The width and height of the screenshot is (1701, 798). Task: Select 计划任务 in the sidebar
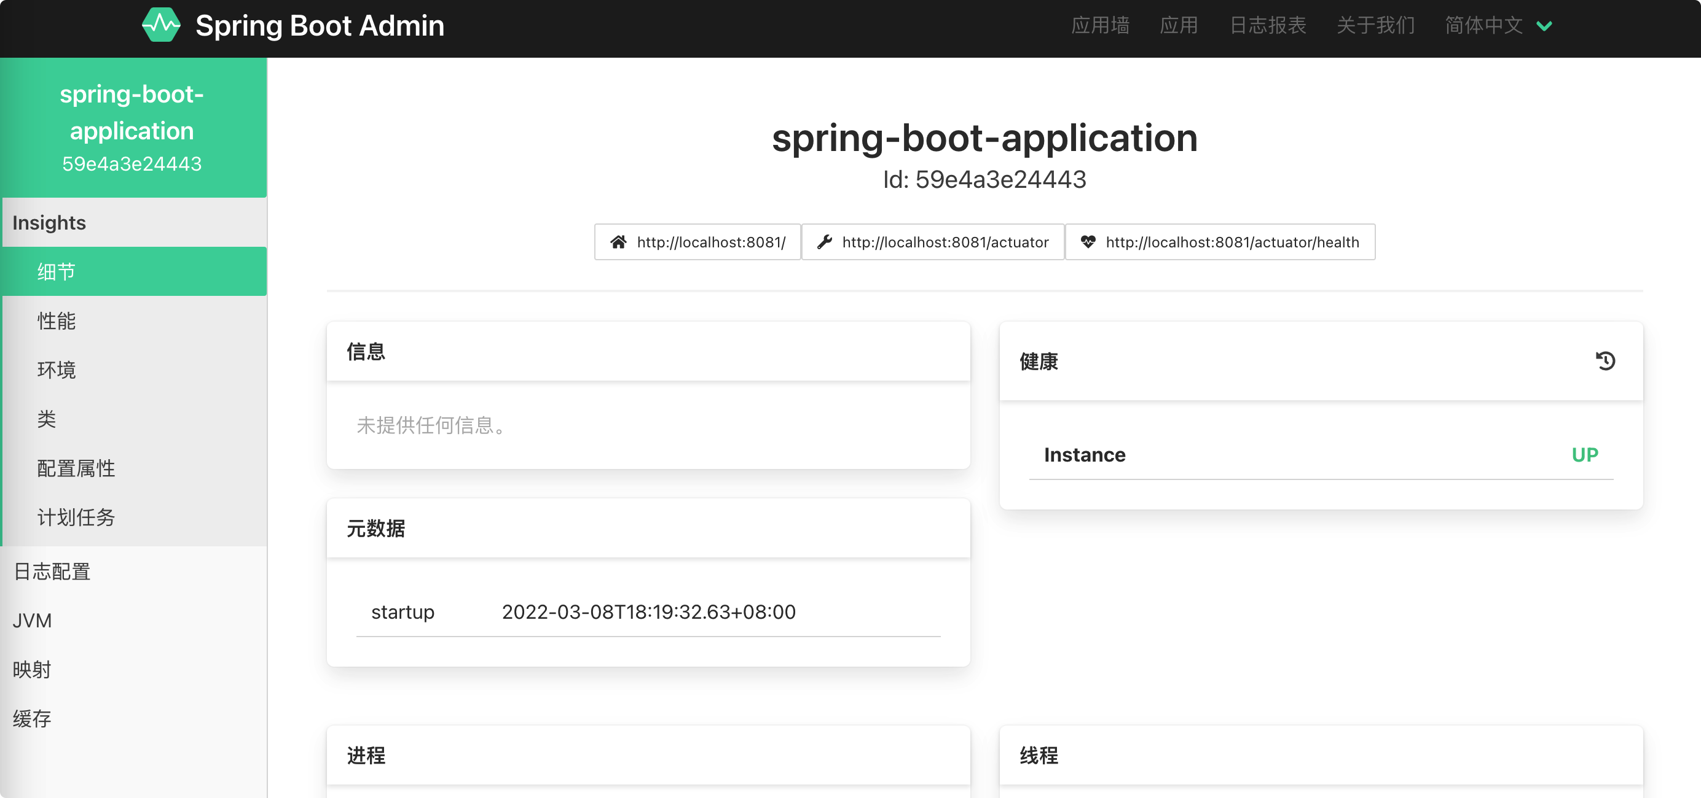tap(133, 517)
